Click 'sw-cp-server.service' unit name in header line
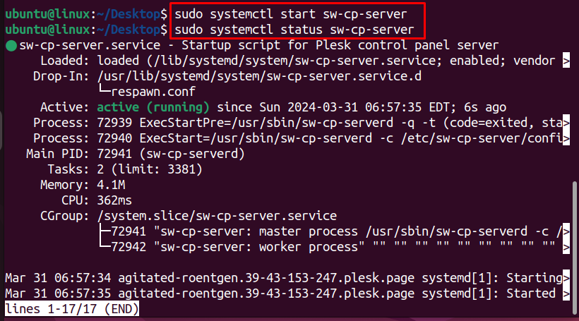Viewport: 579px width, 321px height. tap(90, 45)
